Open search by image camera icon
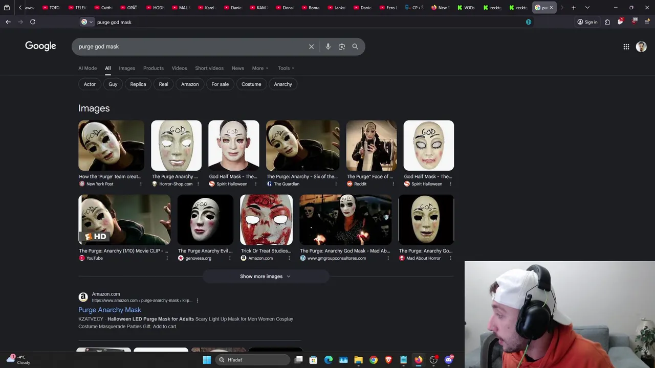The height and width of the screenshot is (368, 655). pyautogui.click(x=342, y=47)
